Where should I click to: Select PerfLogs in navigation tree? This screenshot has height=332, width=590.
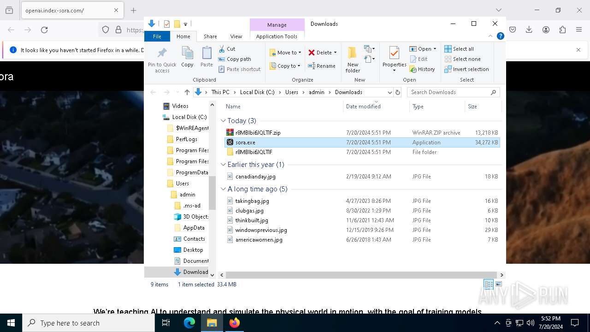pyautogui.click(x=186, y=139)
